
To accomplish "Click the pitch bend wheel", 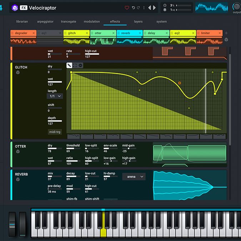I will [12, 225].
